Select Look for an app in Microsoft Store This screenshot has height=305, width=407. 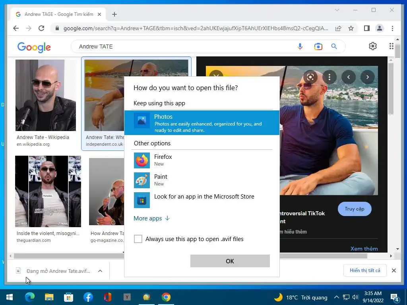202,200
